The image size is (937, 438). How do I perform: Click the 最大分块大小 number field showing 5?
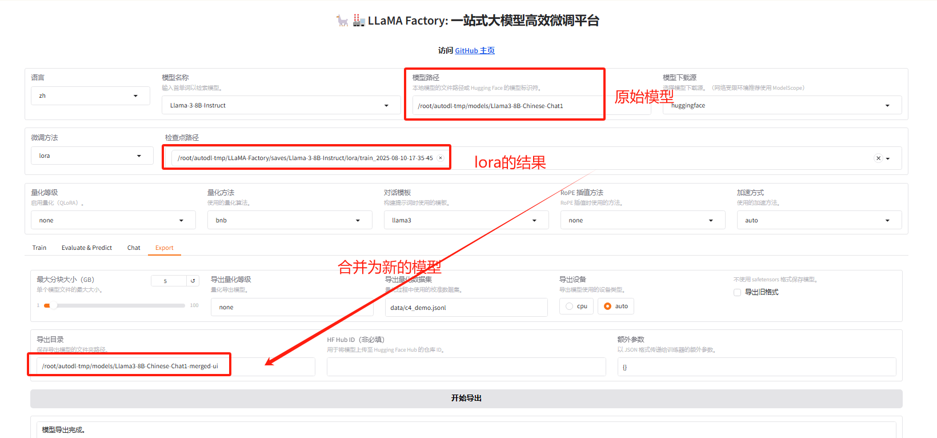(x=169, y=281)
